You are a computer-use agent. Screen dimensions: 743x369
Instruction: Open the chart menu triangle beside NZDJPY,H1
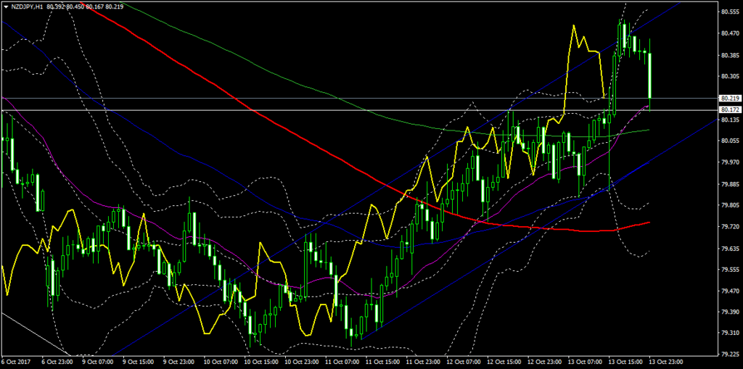pyautogui.click(x=5, y=7)
